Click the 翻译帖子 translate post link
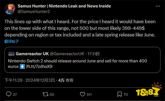This screenshot has height=101, width=165. click(12, 41)
